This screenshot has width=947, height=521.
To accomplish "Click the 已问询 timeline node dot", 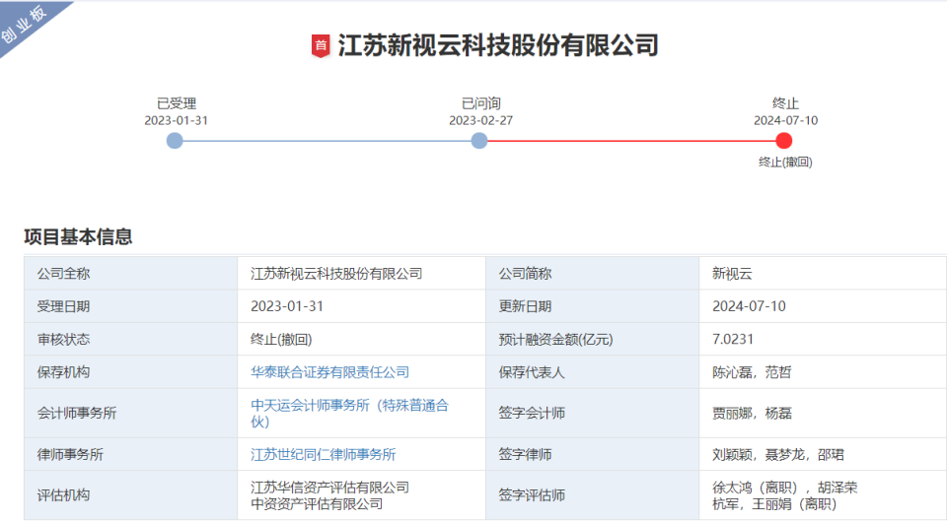I will [x=479, y=141].
